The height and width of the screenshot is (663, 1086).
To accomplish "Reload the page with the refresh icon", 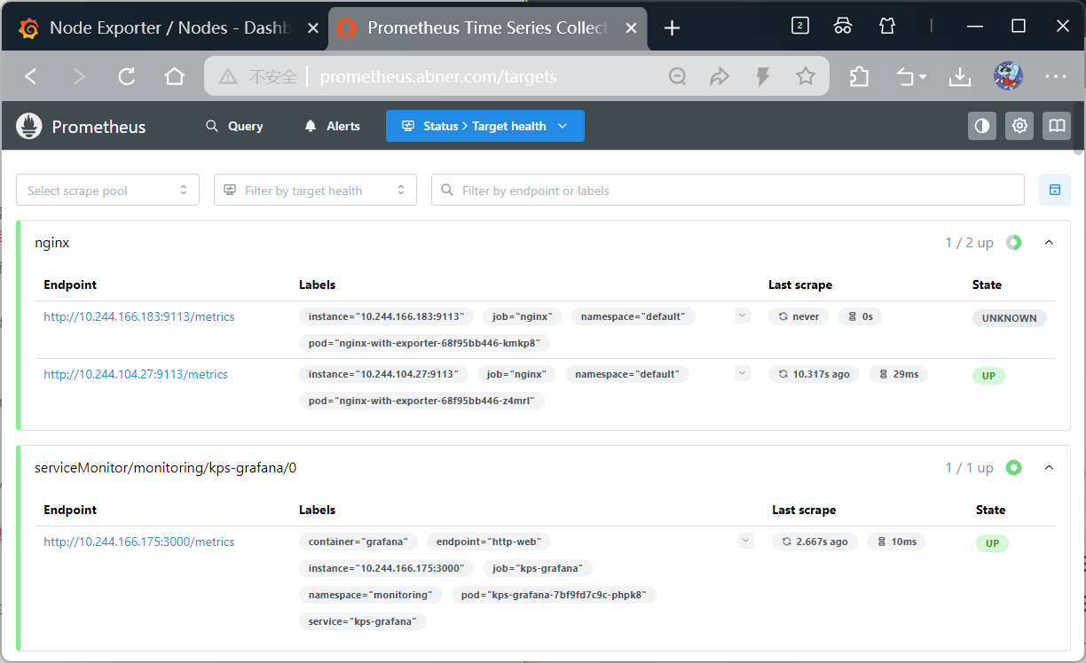I will tap(127, 76).
